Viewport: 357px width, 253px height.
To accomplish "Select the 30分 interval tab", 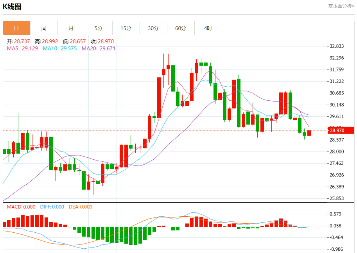I will (153, 28).
